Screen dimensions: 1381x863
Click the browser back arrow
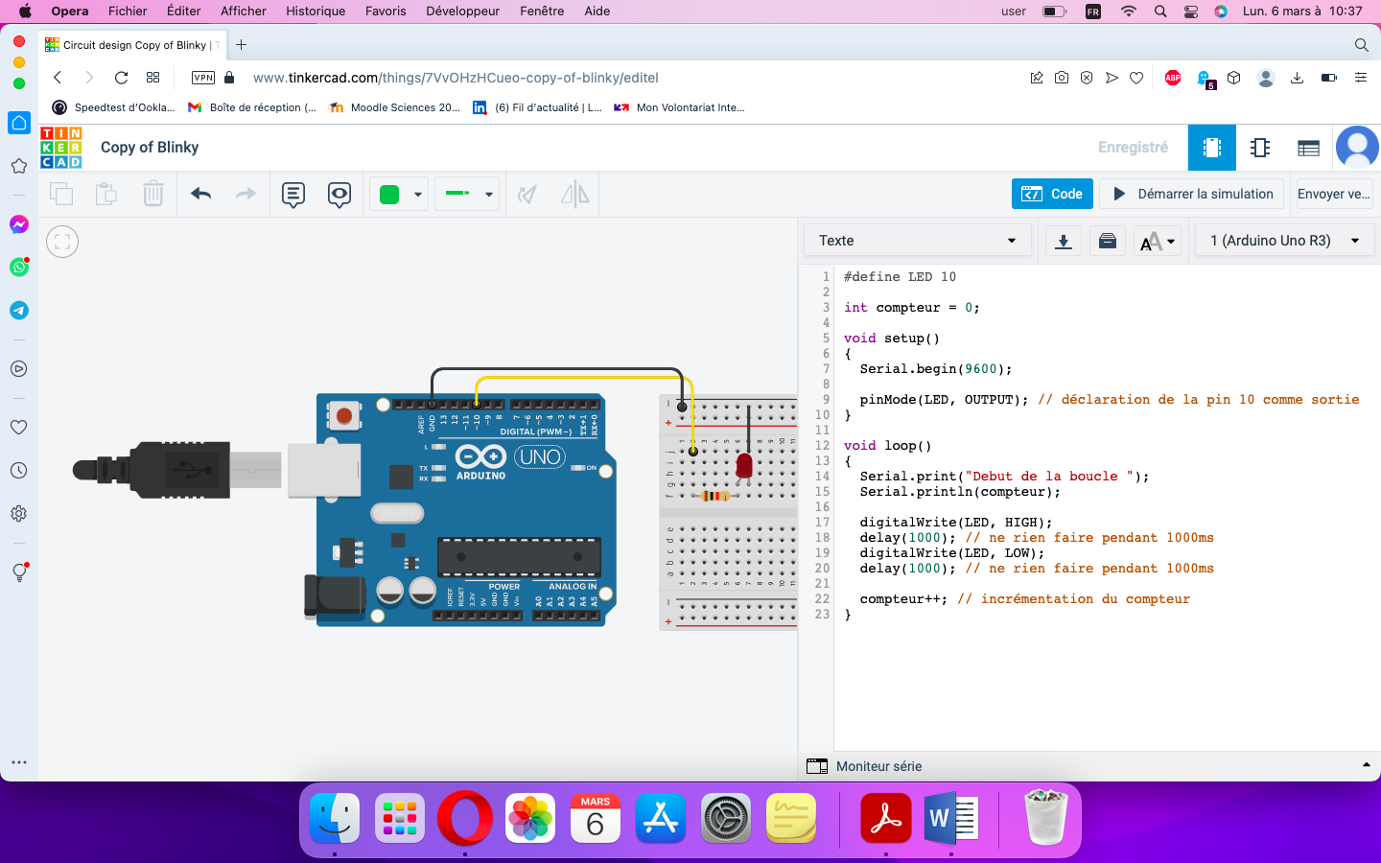coord(58,78)
